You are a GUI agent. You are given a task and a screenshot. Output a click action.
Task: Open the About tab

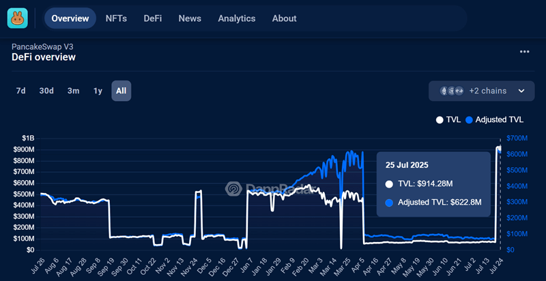(x=285, y=18)
